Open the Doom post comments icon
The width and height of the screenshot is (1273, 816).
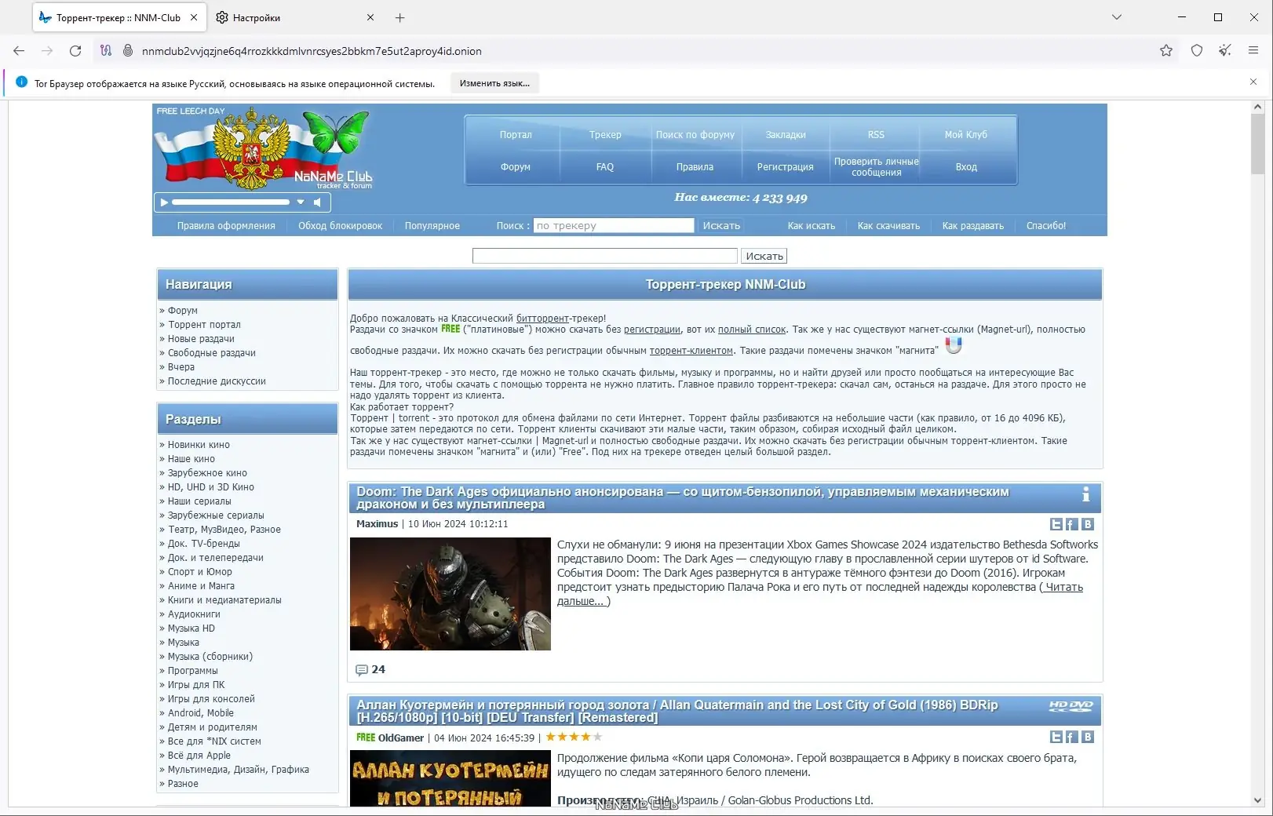pyautogui.click(x=362, y=670)
